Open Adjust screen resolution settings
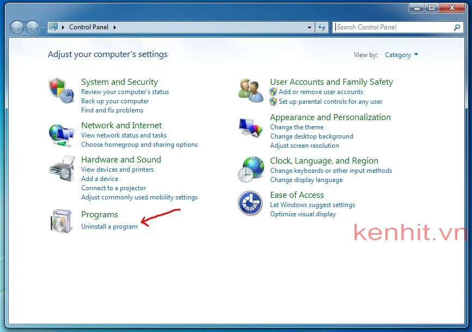 click(x=304, y=146)
